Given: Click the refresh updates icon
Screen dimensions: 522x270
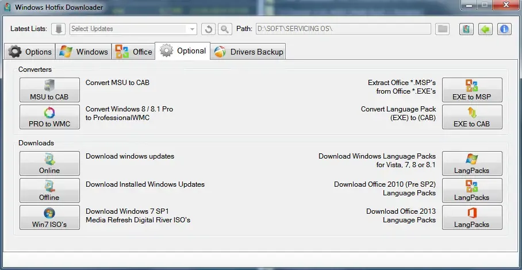Looking at the screenshot, I should click(x=208, y=29).
